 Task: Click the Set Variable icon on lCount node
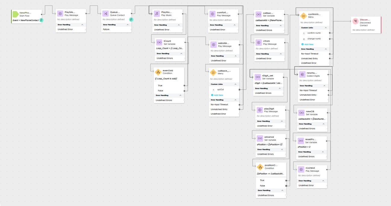click(159, 42)
